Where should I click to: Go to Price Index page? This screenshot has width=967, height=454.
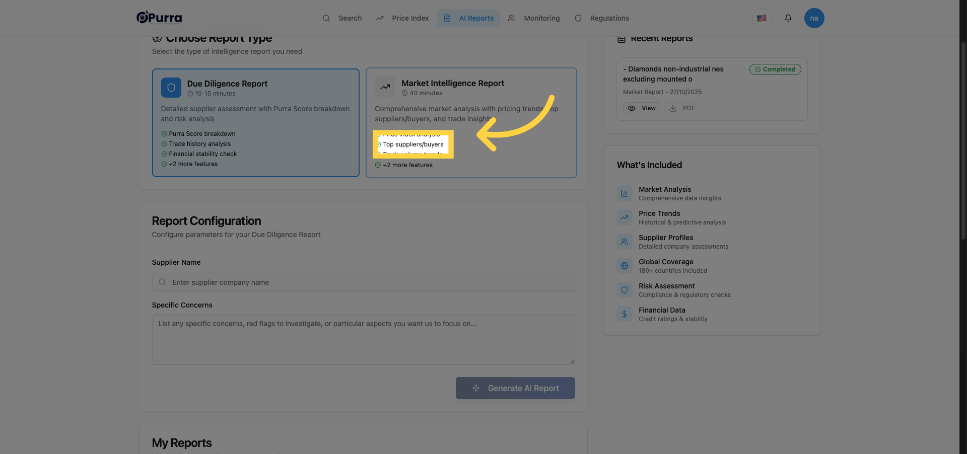(x=402, y=18)
